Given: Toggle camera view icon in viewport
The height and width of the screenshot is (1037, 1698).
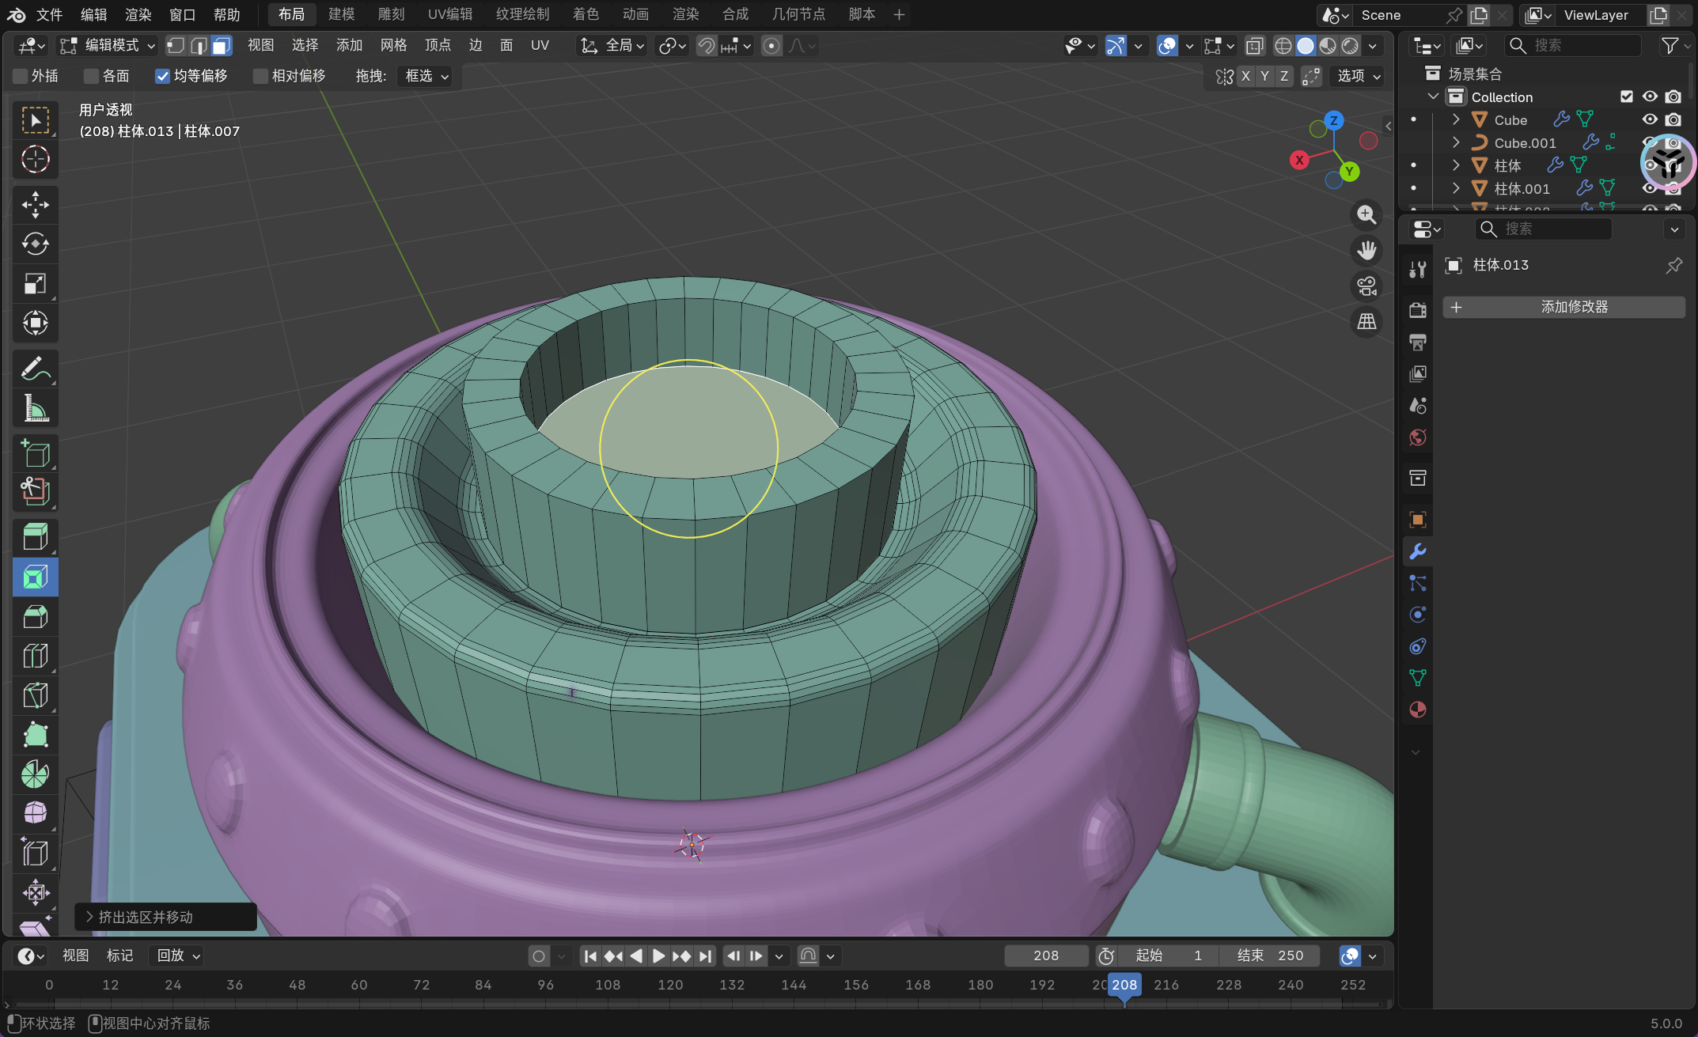Looking at the screenshot, I should click(1366, 286).
